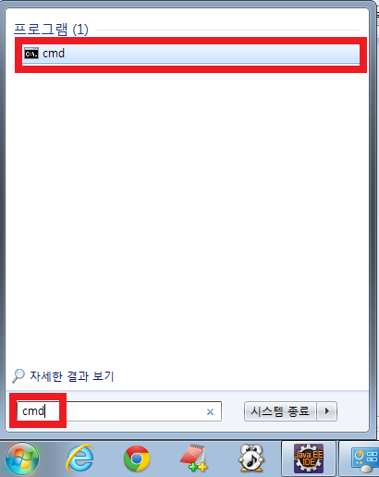379x477 pixels.
Task: Click the horizontal divider beside 프로그램 (1)
Action: coord(227,30)
